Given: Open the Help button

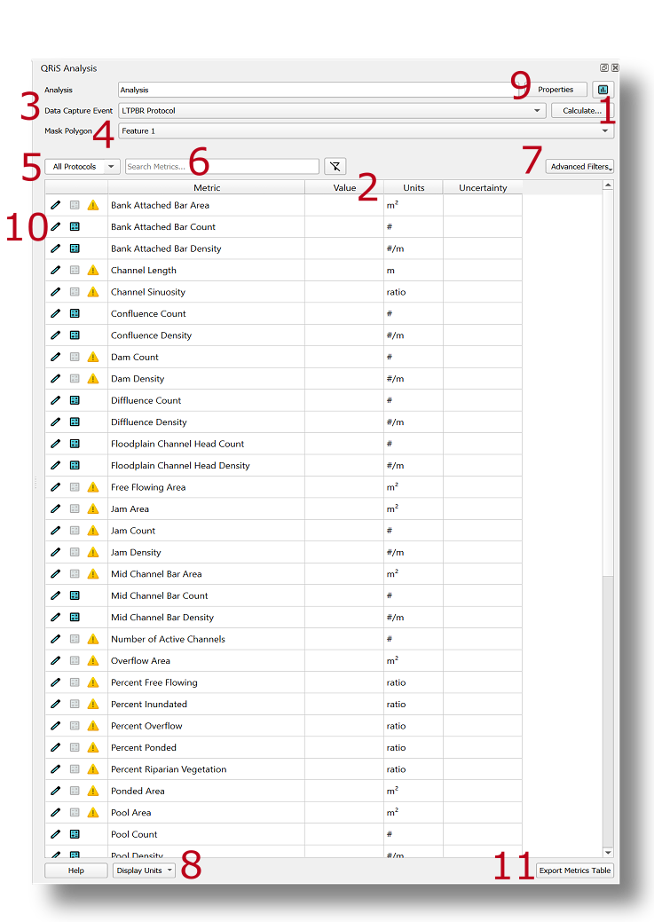Looking at the screenshot, I should (x=75, y=871).
